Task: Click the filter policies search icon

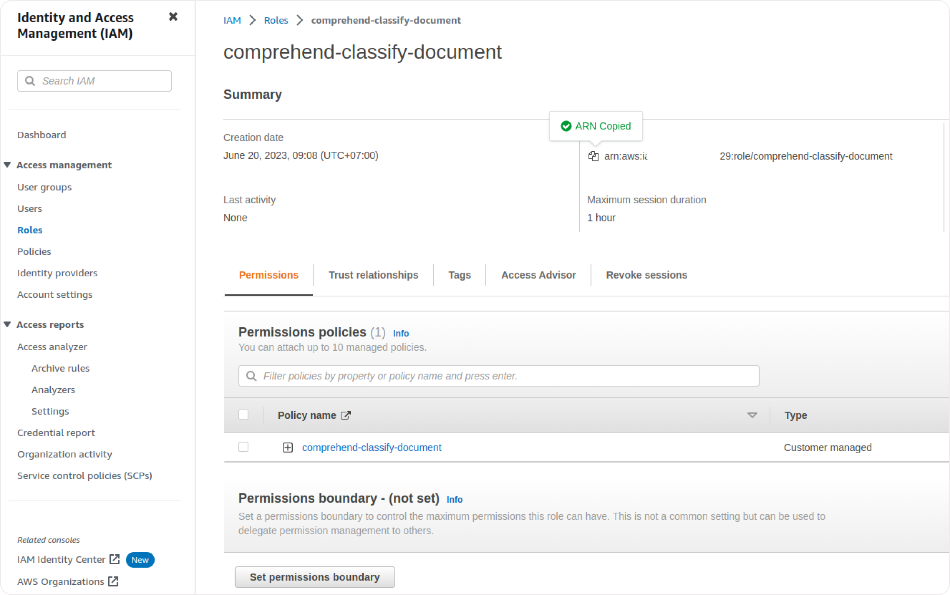Action: pyautogui.click(x=251, y=376)
